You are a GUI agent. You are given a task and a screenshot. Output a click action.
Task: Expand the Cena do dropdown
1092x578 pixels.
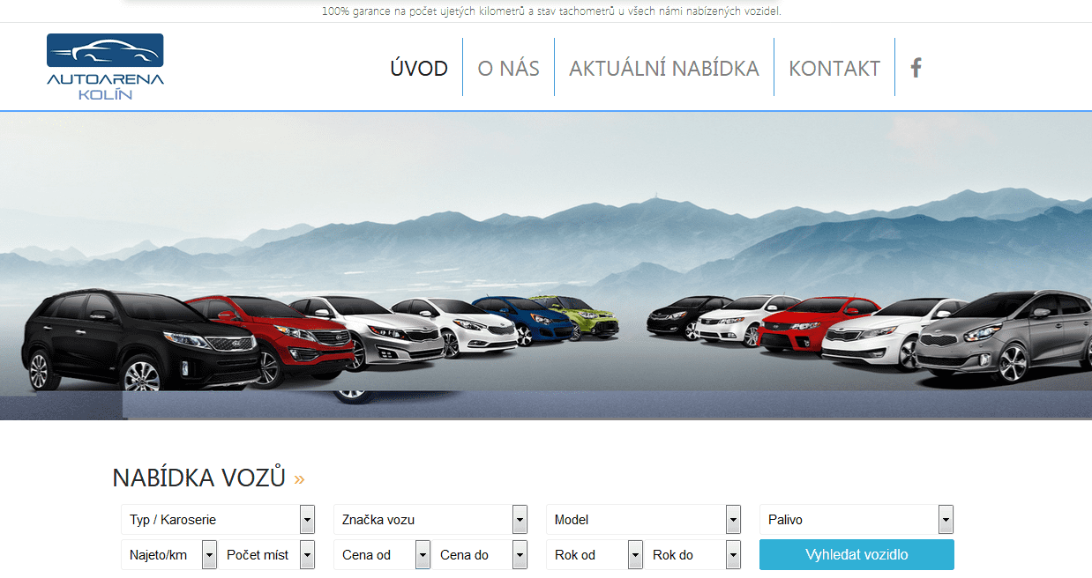pyautogui.click(x=479, y=555)
